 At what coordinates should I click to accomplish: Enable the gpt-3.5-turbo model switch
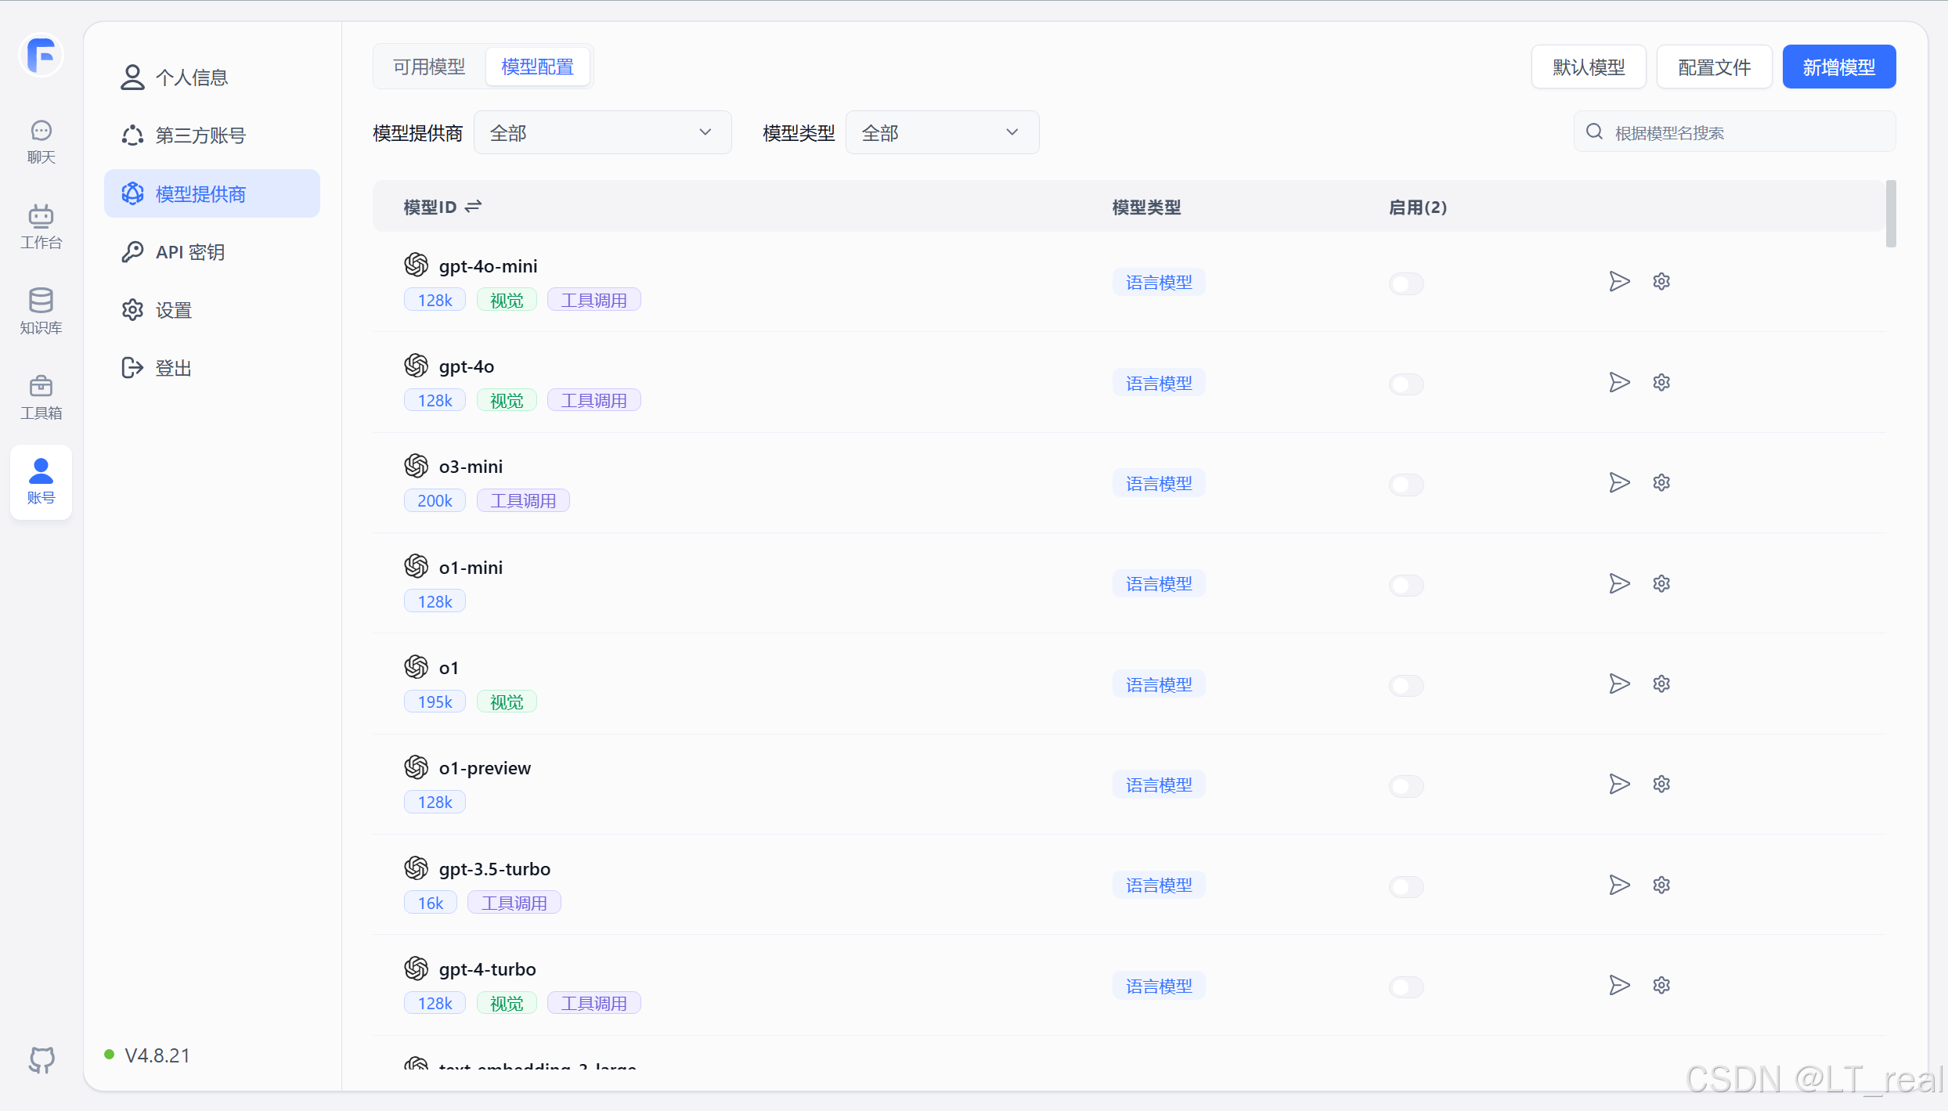(1406, 886)
